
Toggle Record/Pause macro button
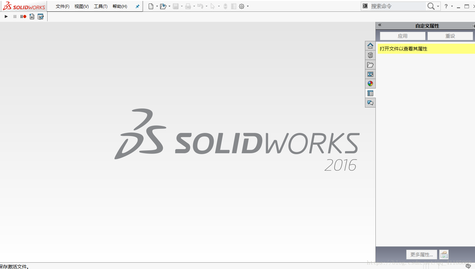23,16
